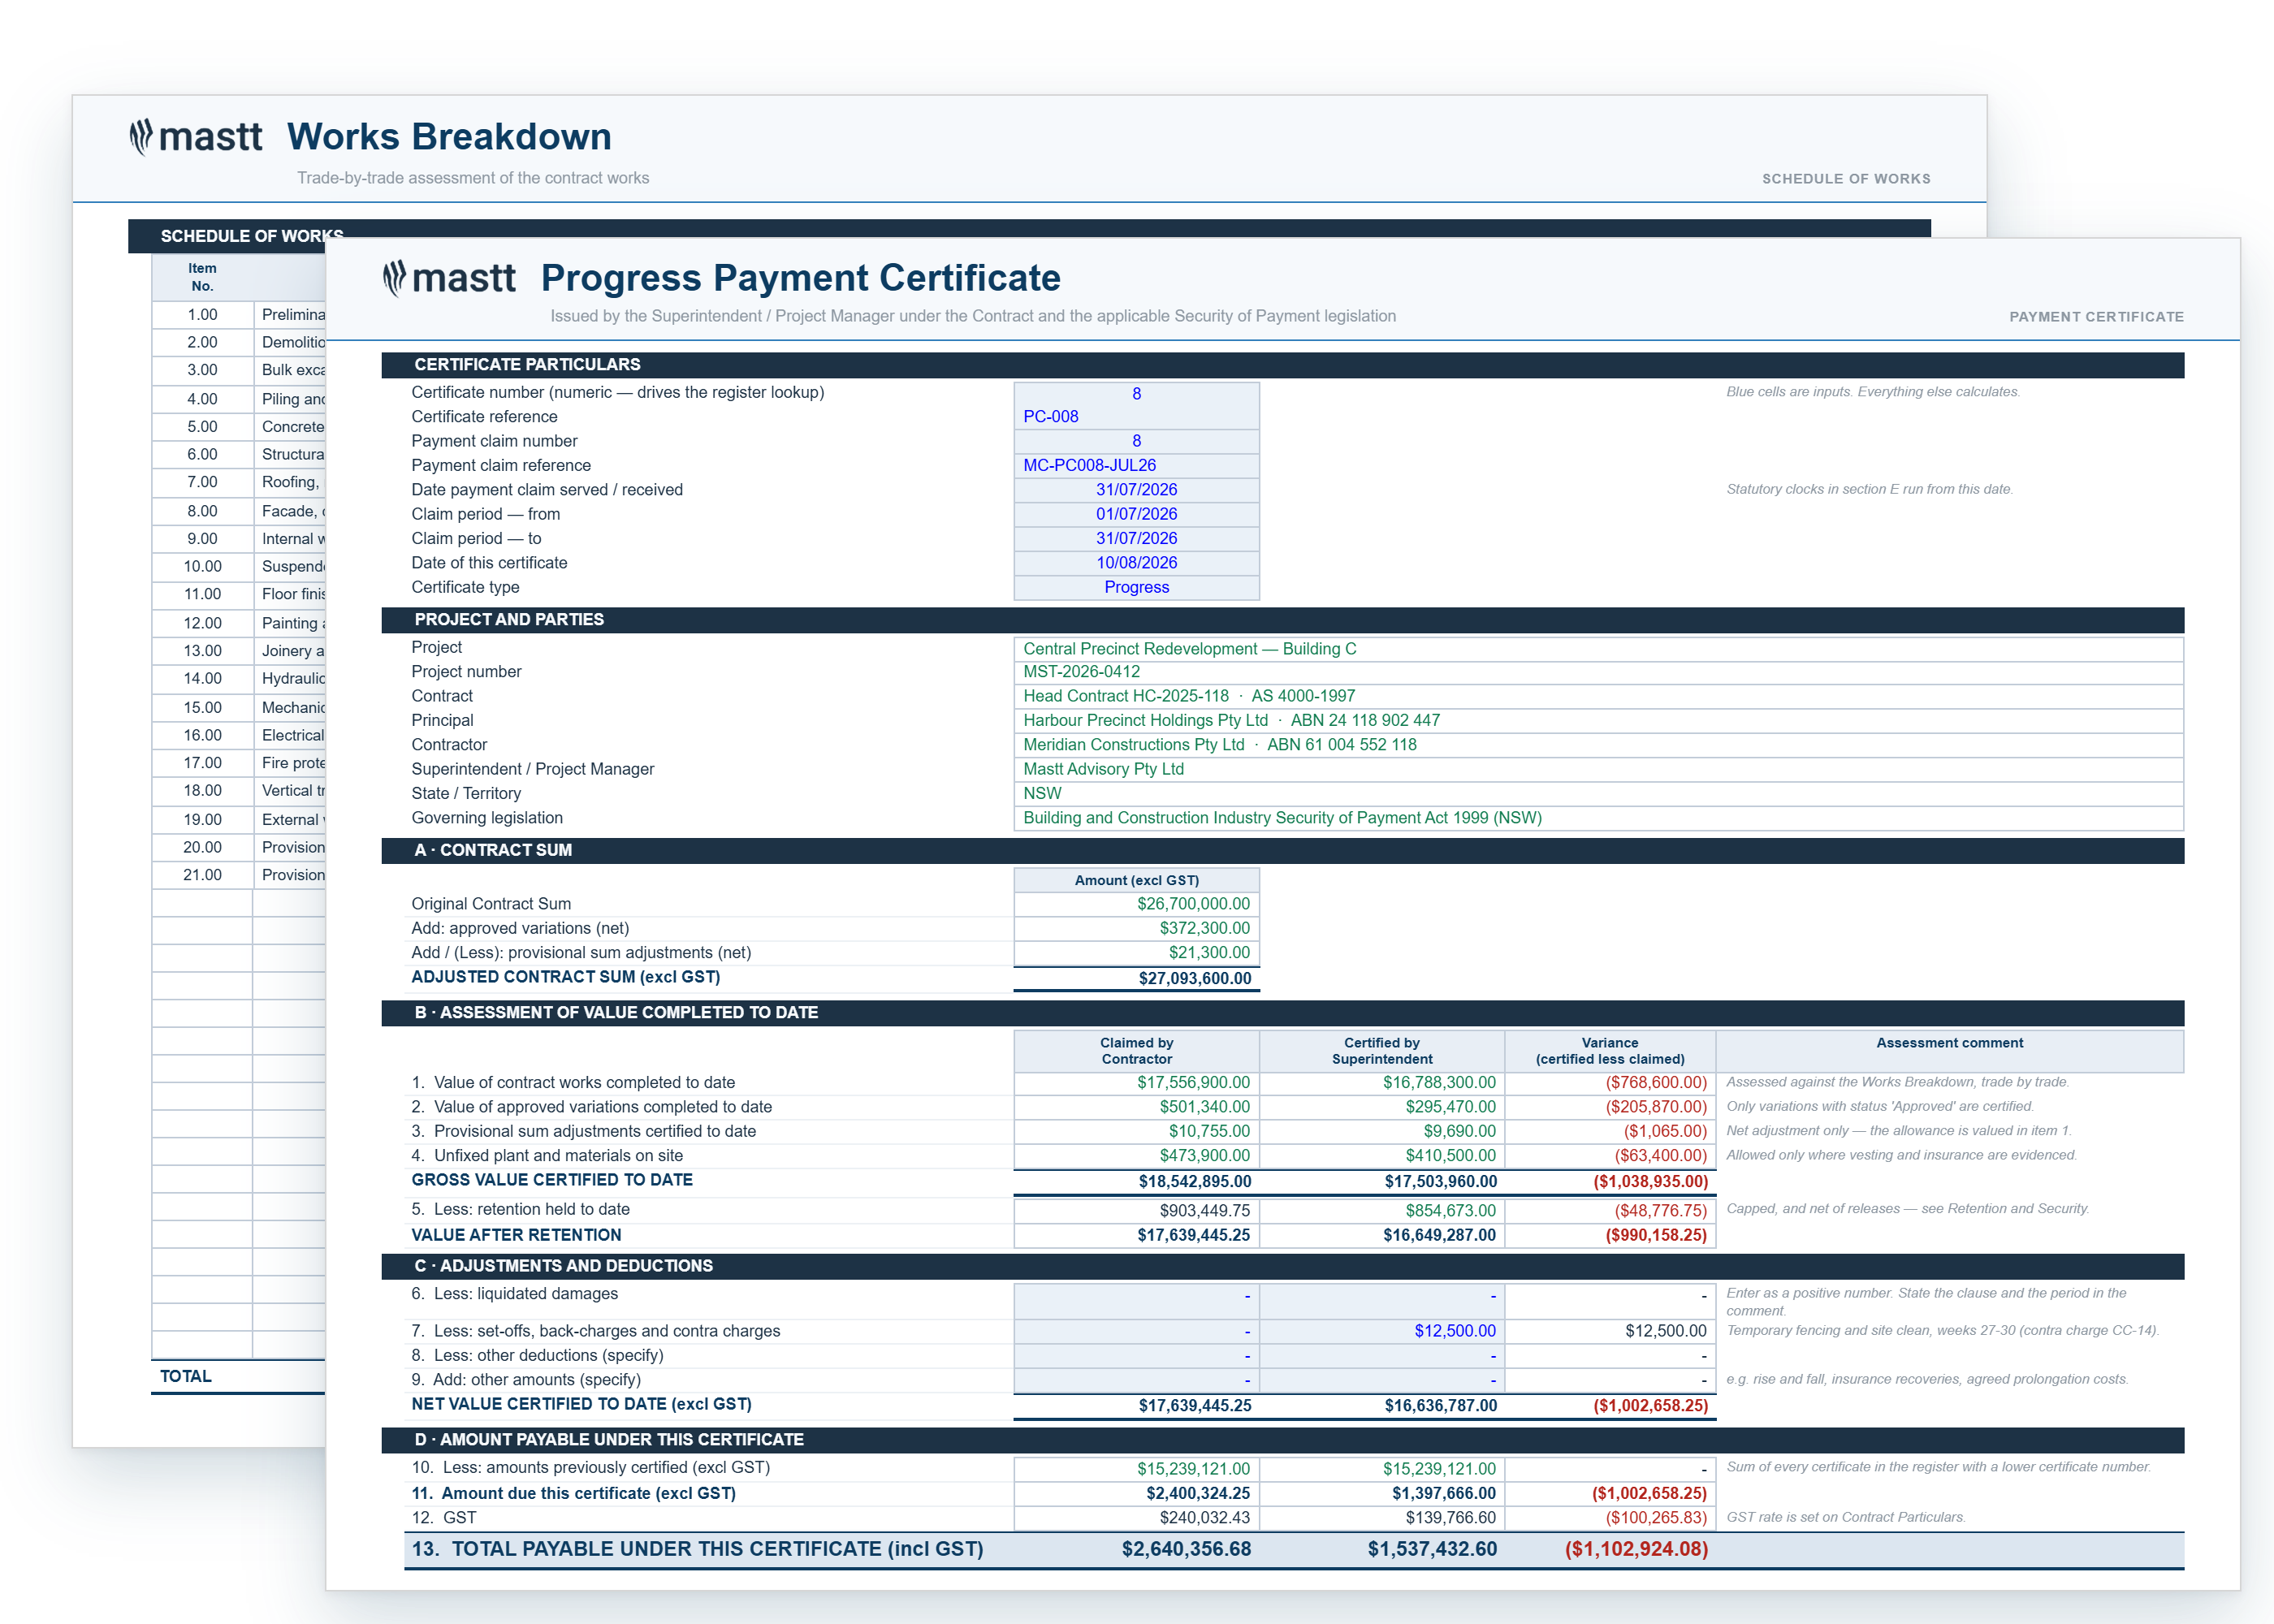Viewport: 2274px width, 1624px height.
Task: Select the Superintendent cell Mastt Advisory Pty Ltd
Action: (1598, 769)
